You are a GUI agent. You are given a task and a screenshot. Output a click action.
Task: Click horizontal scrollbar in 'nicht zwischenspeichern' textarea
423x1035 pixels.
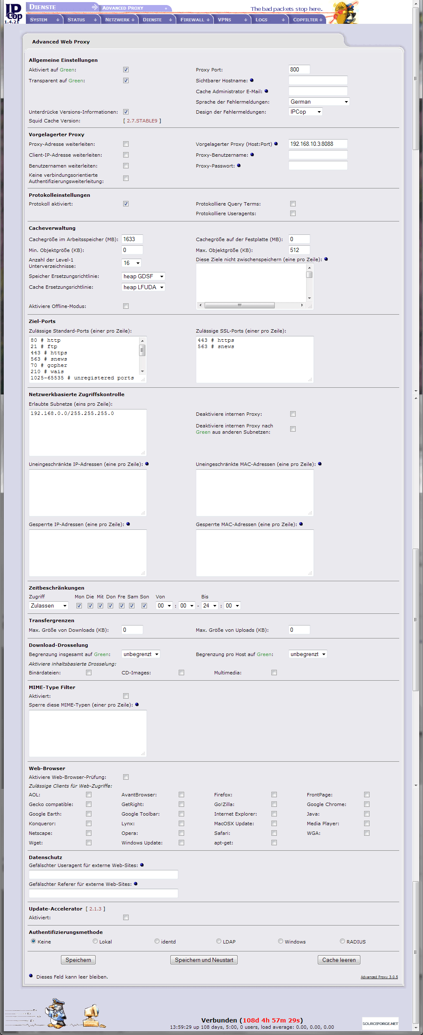click(x=251, y=305)
